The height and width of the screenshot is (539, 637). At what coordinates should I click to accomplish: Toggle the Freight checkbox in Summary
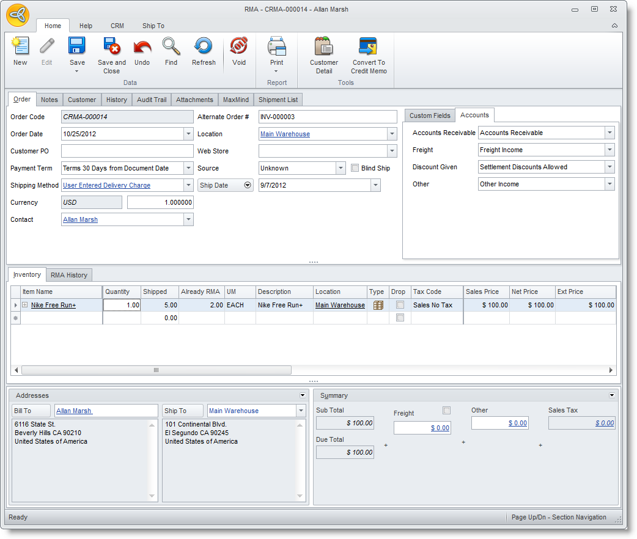(446, 411)
